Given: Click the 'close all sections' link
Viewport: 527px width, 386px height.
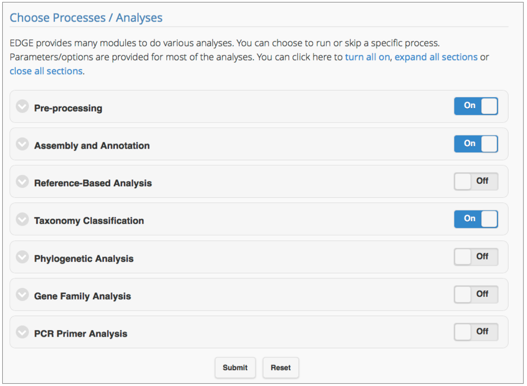Looking at the screenshot, I should point(46,71).
